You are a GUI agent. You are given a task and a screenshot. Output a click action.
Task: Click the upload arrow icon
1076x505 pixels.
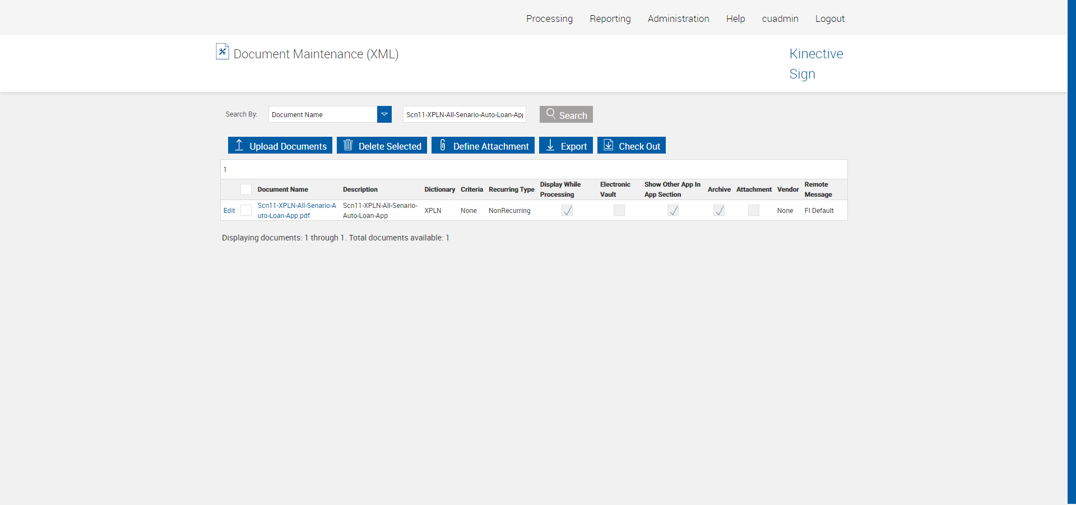[x=239, y=145]
